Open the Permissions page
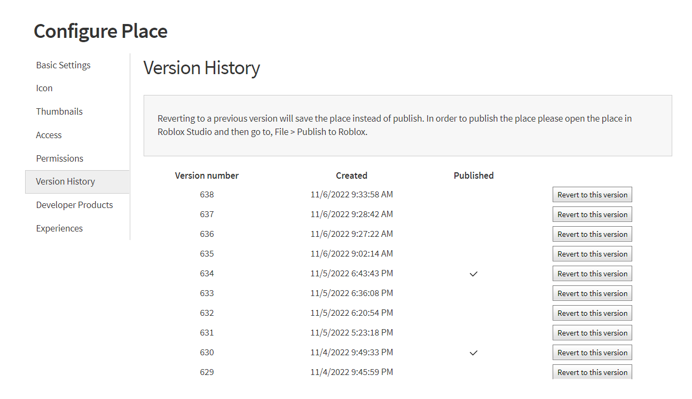Screen dimensions: 692x399 pyautogui.click(x=59, y=158)
